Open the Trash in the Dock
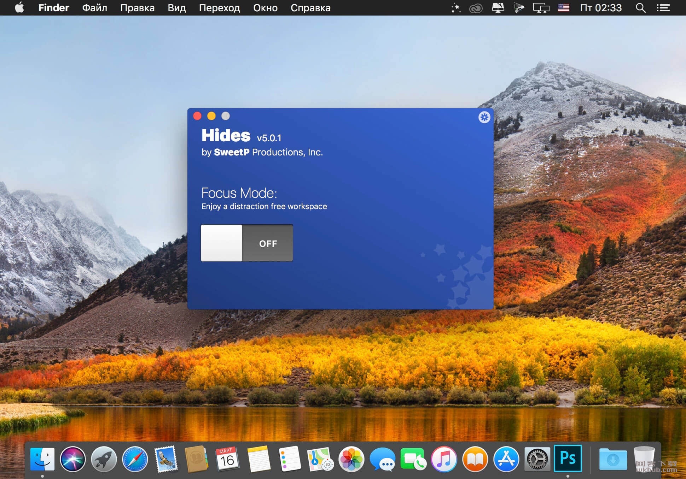This screenshot has height=479, width=686. 644,459
